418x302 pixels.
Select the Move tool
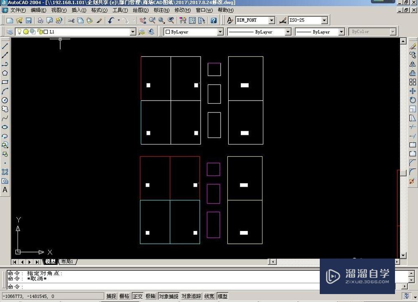tap(413, 91)
